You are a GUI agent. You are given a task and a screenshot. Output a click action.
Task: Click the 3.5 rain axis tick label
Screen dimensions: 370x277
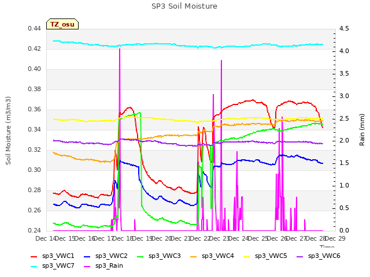tap(344, 74)
